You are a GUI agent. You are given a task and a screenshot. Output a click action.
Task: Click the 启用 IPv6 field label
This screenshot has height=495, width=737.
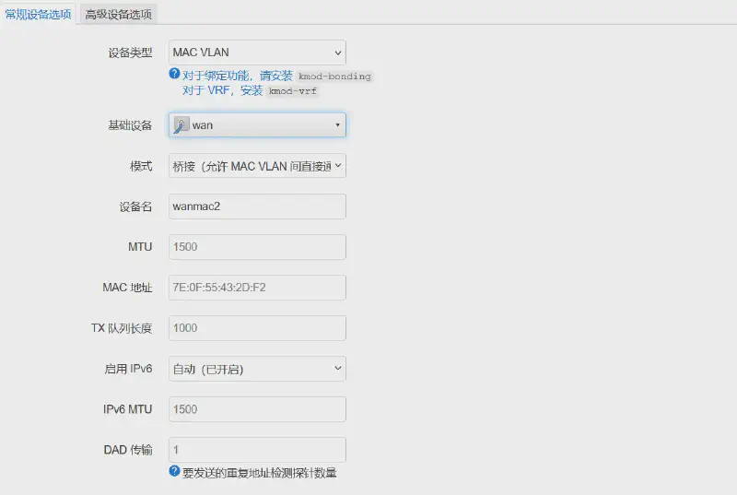(127, 369)
